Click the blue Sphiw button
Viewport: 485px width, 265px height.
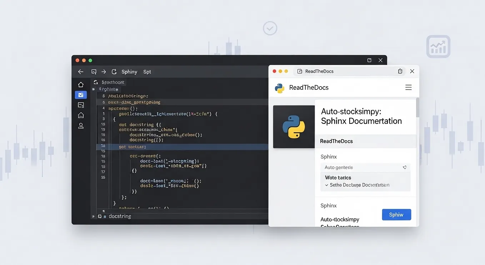pyautogui.click(x=396, y=215)
